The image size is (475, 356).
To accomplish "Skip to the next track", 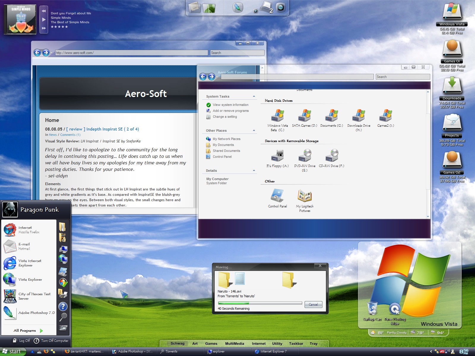I will pos(44,28).
